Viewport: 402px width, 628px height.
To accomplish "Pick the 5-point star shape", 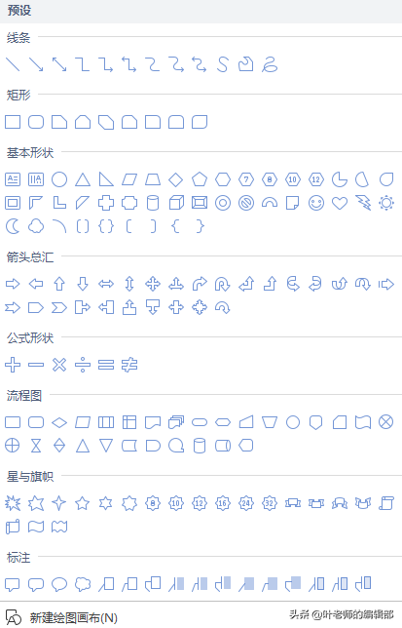I will click(x=83, y=503).
